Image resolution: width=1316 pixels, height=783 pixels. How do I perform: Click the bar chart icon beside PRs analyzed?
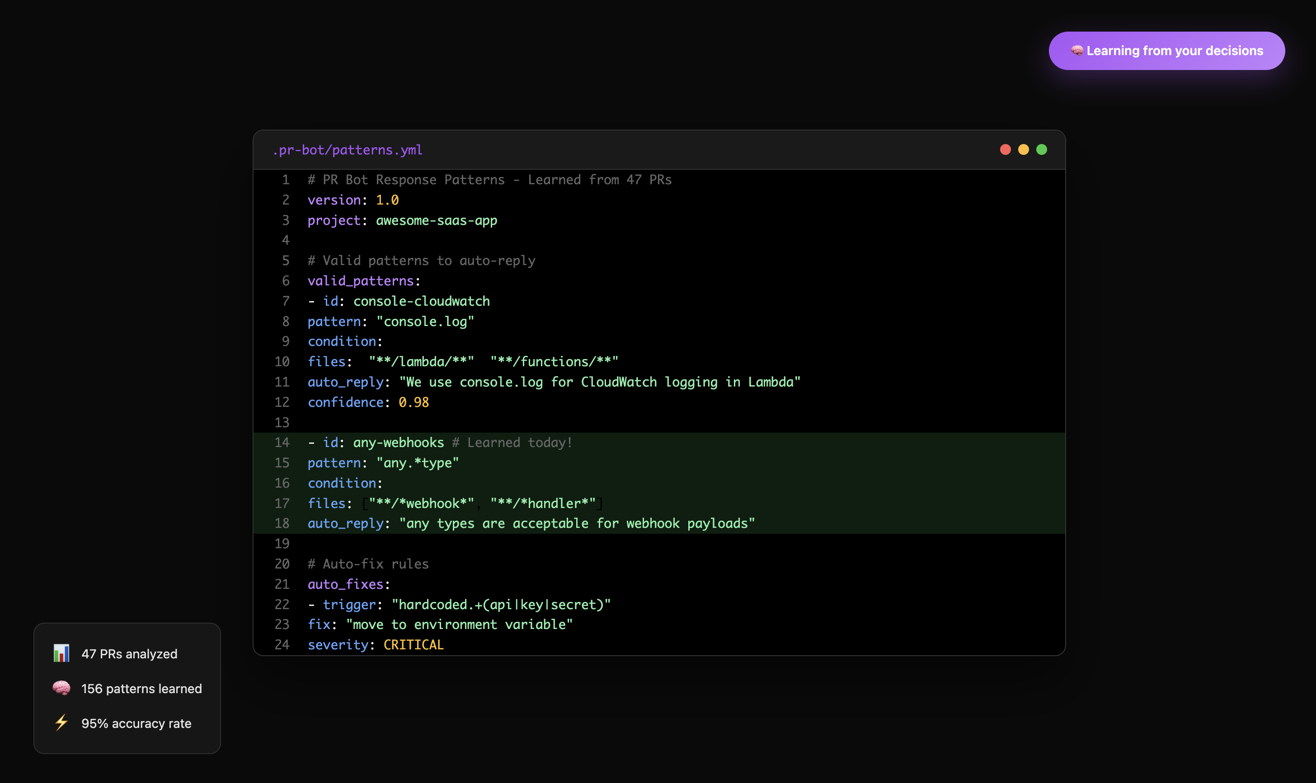(61, 653)
